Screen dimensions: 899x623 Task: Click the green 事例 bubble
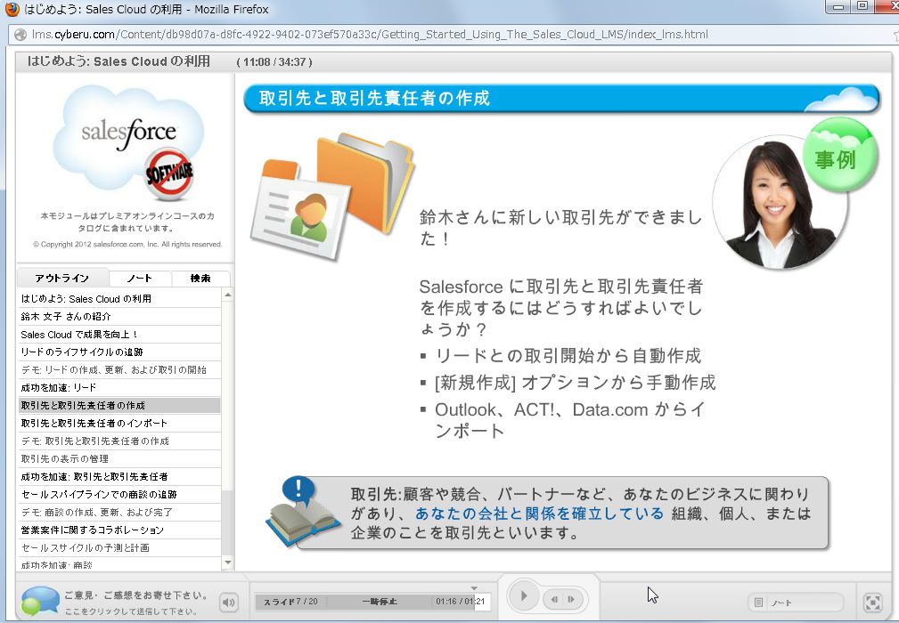pyautogui.click(x=840, y=155)
